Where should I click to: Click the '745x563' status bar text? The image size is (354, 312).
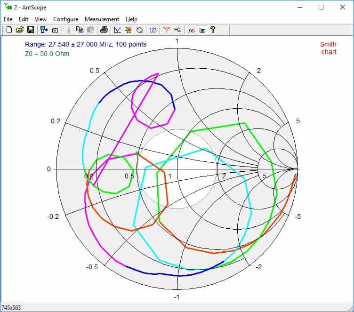tap(11, 307)
